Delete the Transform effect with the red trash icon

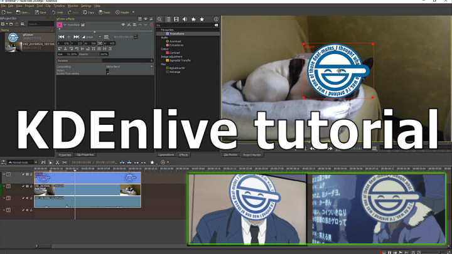tap(151, 25)
